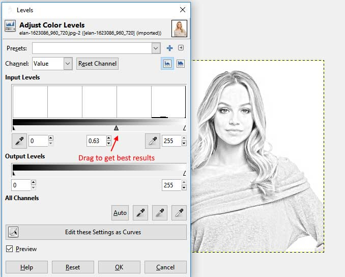Click the low input value field showing 0
Image resolution: width=345 pixels, height=277 pixels.
click(38, 141)
